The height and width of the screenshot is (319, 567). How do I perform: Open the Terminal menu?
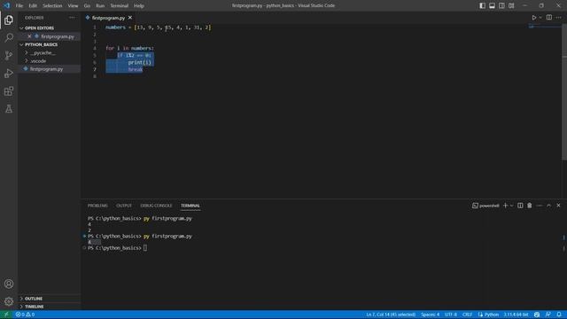pos(120,5)
